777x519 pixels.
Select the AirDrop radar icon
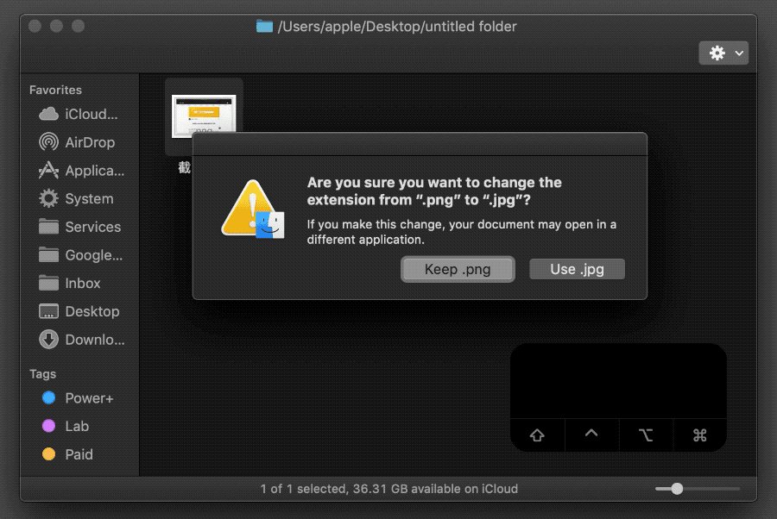pyautogui.click(x=48, y=142)
